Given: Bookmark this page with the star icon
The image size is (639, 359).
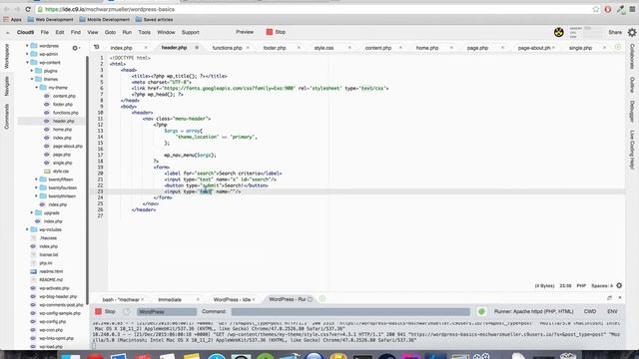Looking at the screenshot, I should point(596,9).
